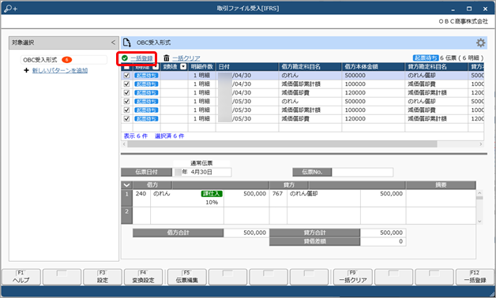The height and width of the screenshot is (298, 496).
Task: Click the status badge in 05/30 減価償却費 row
Action: pos(146,119)
